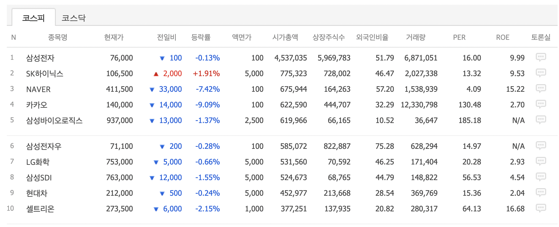Select NAVER change rate -7.42%

208,89
